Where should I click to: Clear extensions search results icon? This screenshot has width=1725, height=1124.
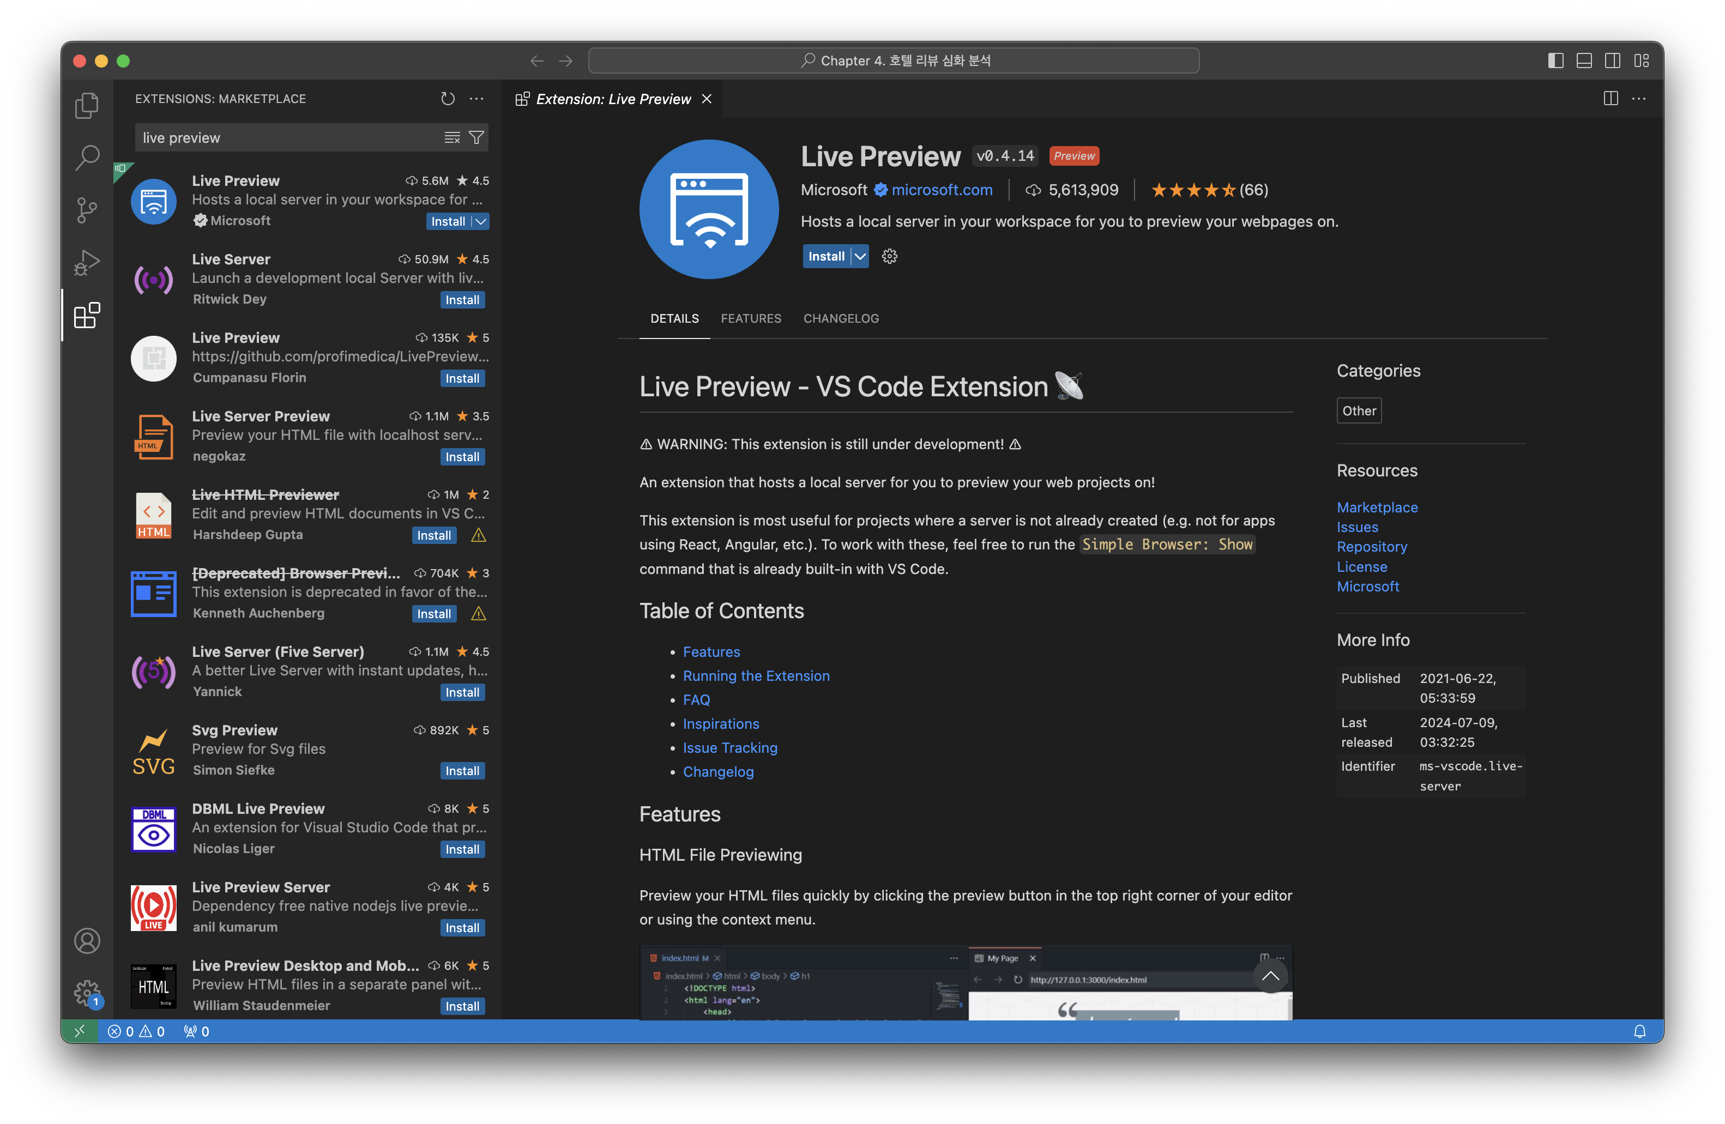click(x=453, y=138)
